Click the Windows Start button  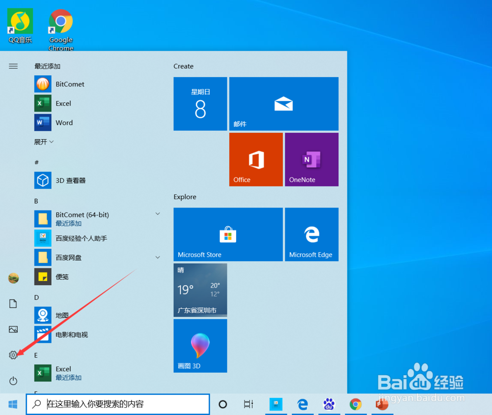coord(13,404)
